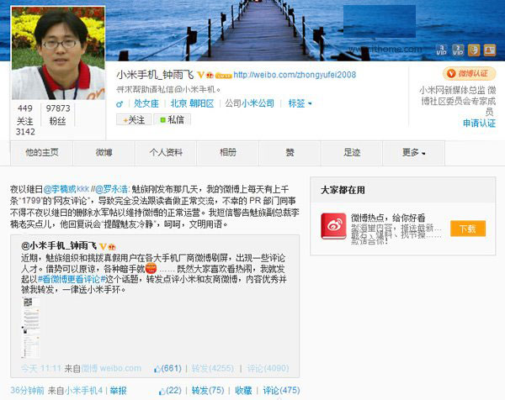Expand the 标签 tags dropdown
Viewport: 505px width, 400px height.
(300, 103)
